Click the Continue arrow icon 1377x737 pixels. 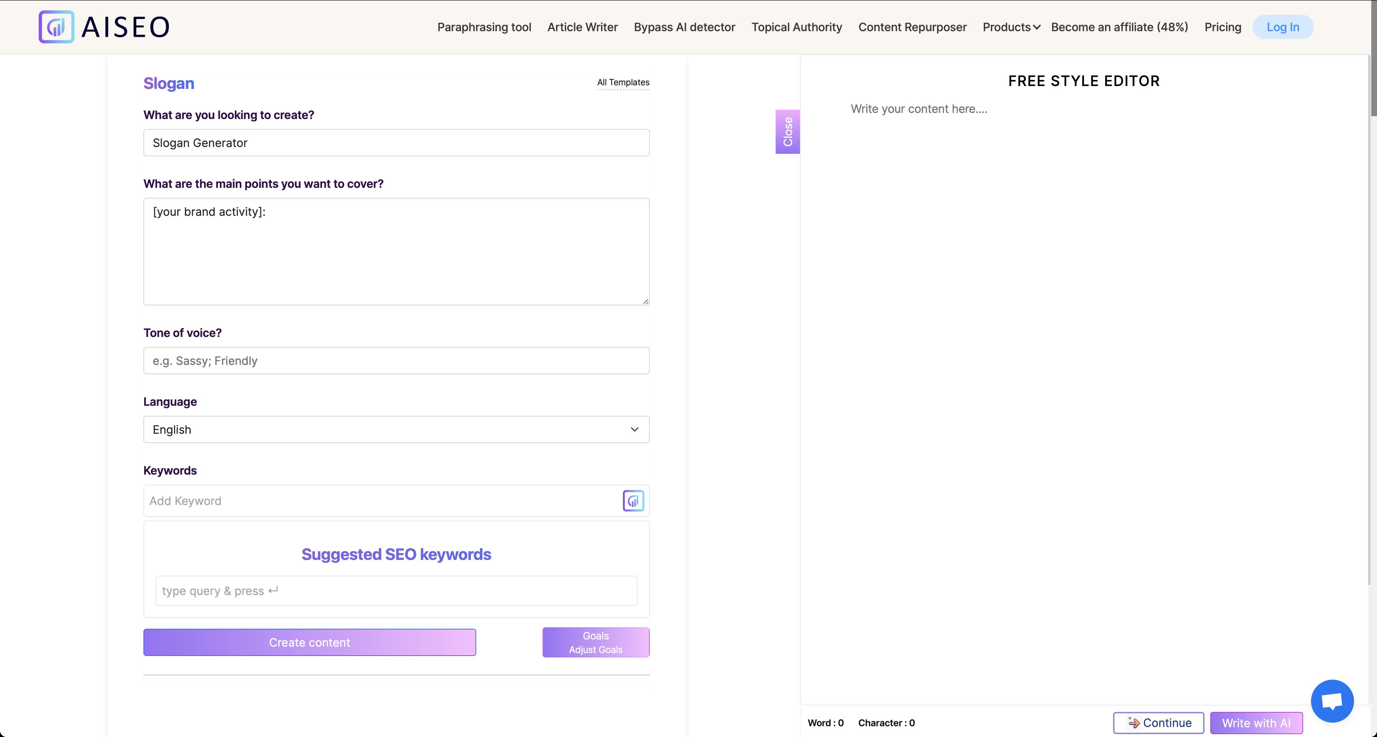[1133, 723]
